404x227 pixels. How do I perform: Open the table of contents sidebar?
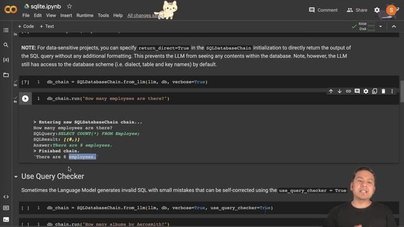point(6,30)
